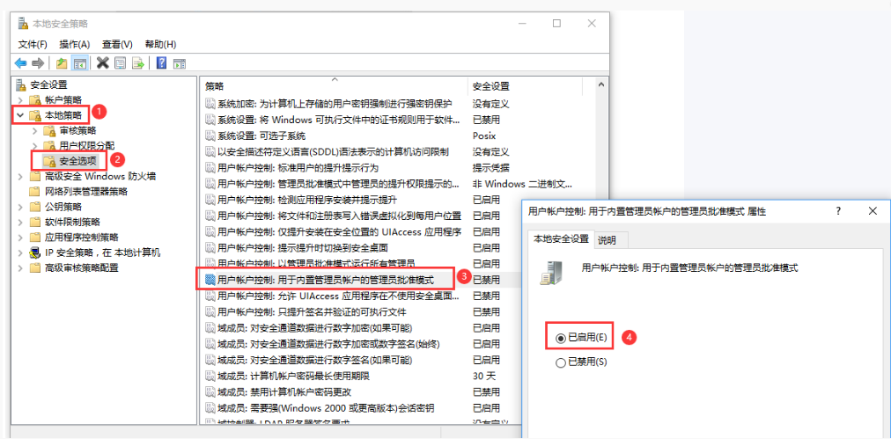
Task: Open Properties via the toolbar icon
Action: point(121,62)
